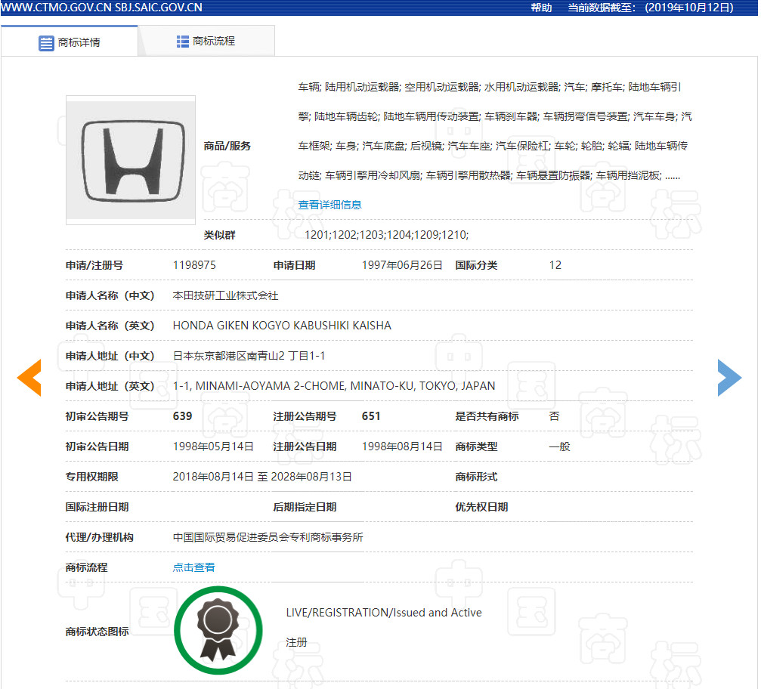Image resolution: width=761 pixels, height=689 pixels.
Task: Switch to the 商标流程 tab
Action: coord(206,42)
